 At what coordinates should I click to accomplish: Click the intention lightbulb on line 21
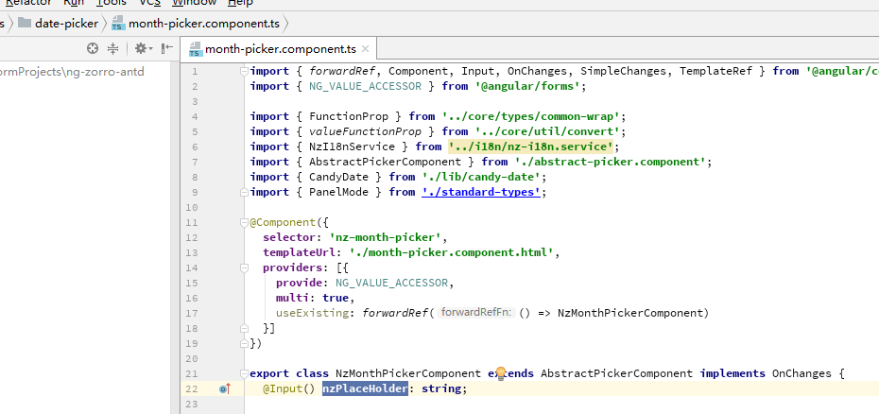click(x=501, y=373)
